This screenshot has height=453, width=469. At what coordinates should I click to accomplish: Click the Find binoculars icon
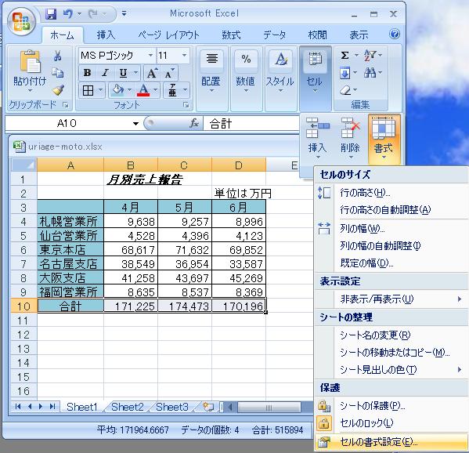(x=370, y=72)
